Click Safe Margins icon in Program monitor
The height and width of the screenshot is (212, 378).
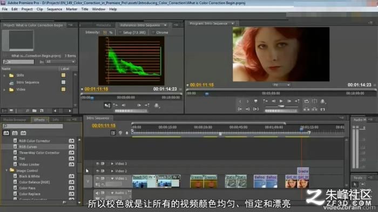(x=315, y=101)
